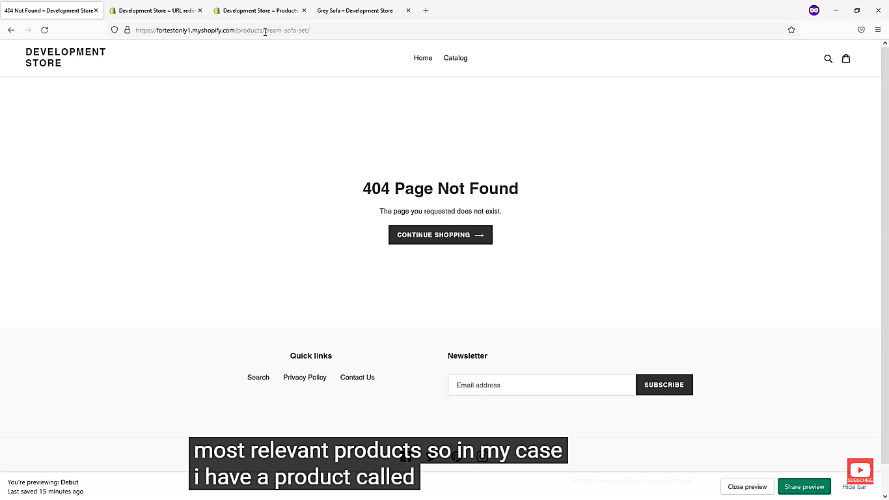Viewport: 889px width, 500px height.
Task: Open the browser hamburger menu
Action: coord(878,30)
